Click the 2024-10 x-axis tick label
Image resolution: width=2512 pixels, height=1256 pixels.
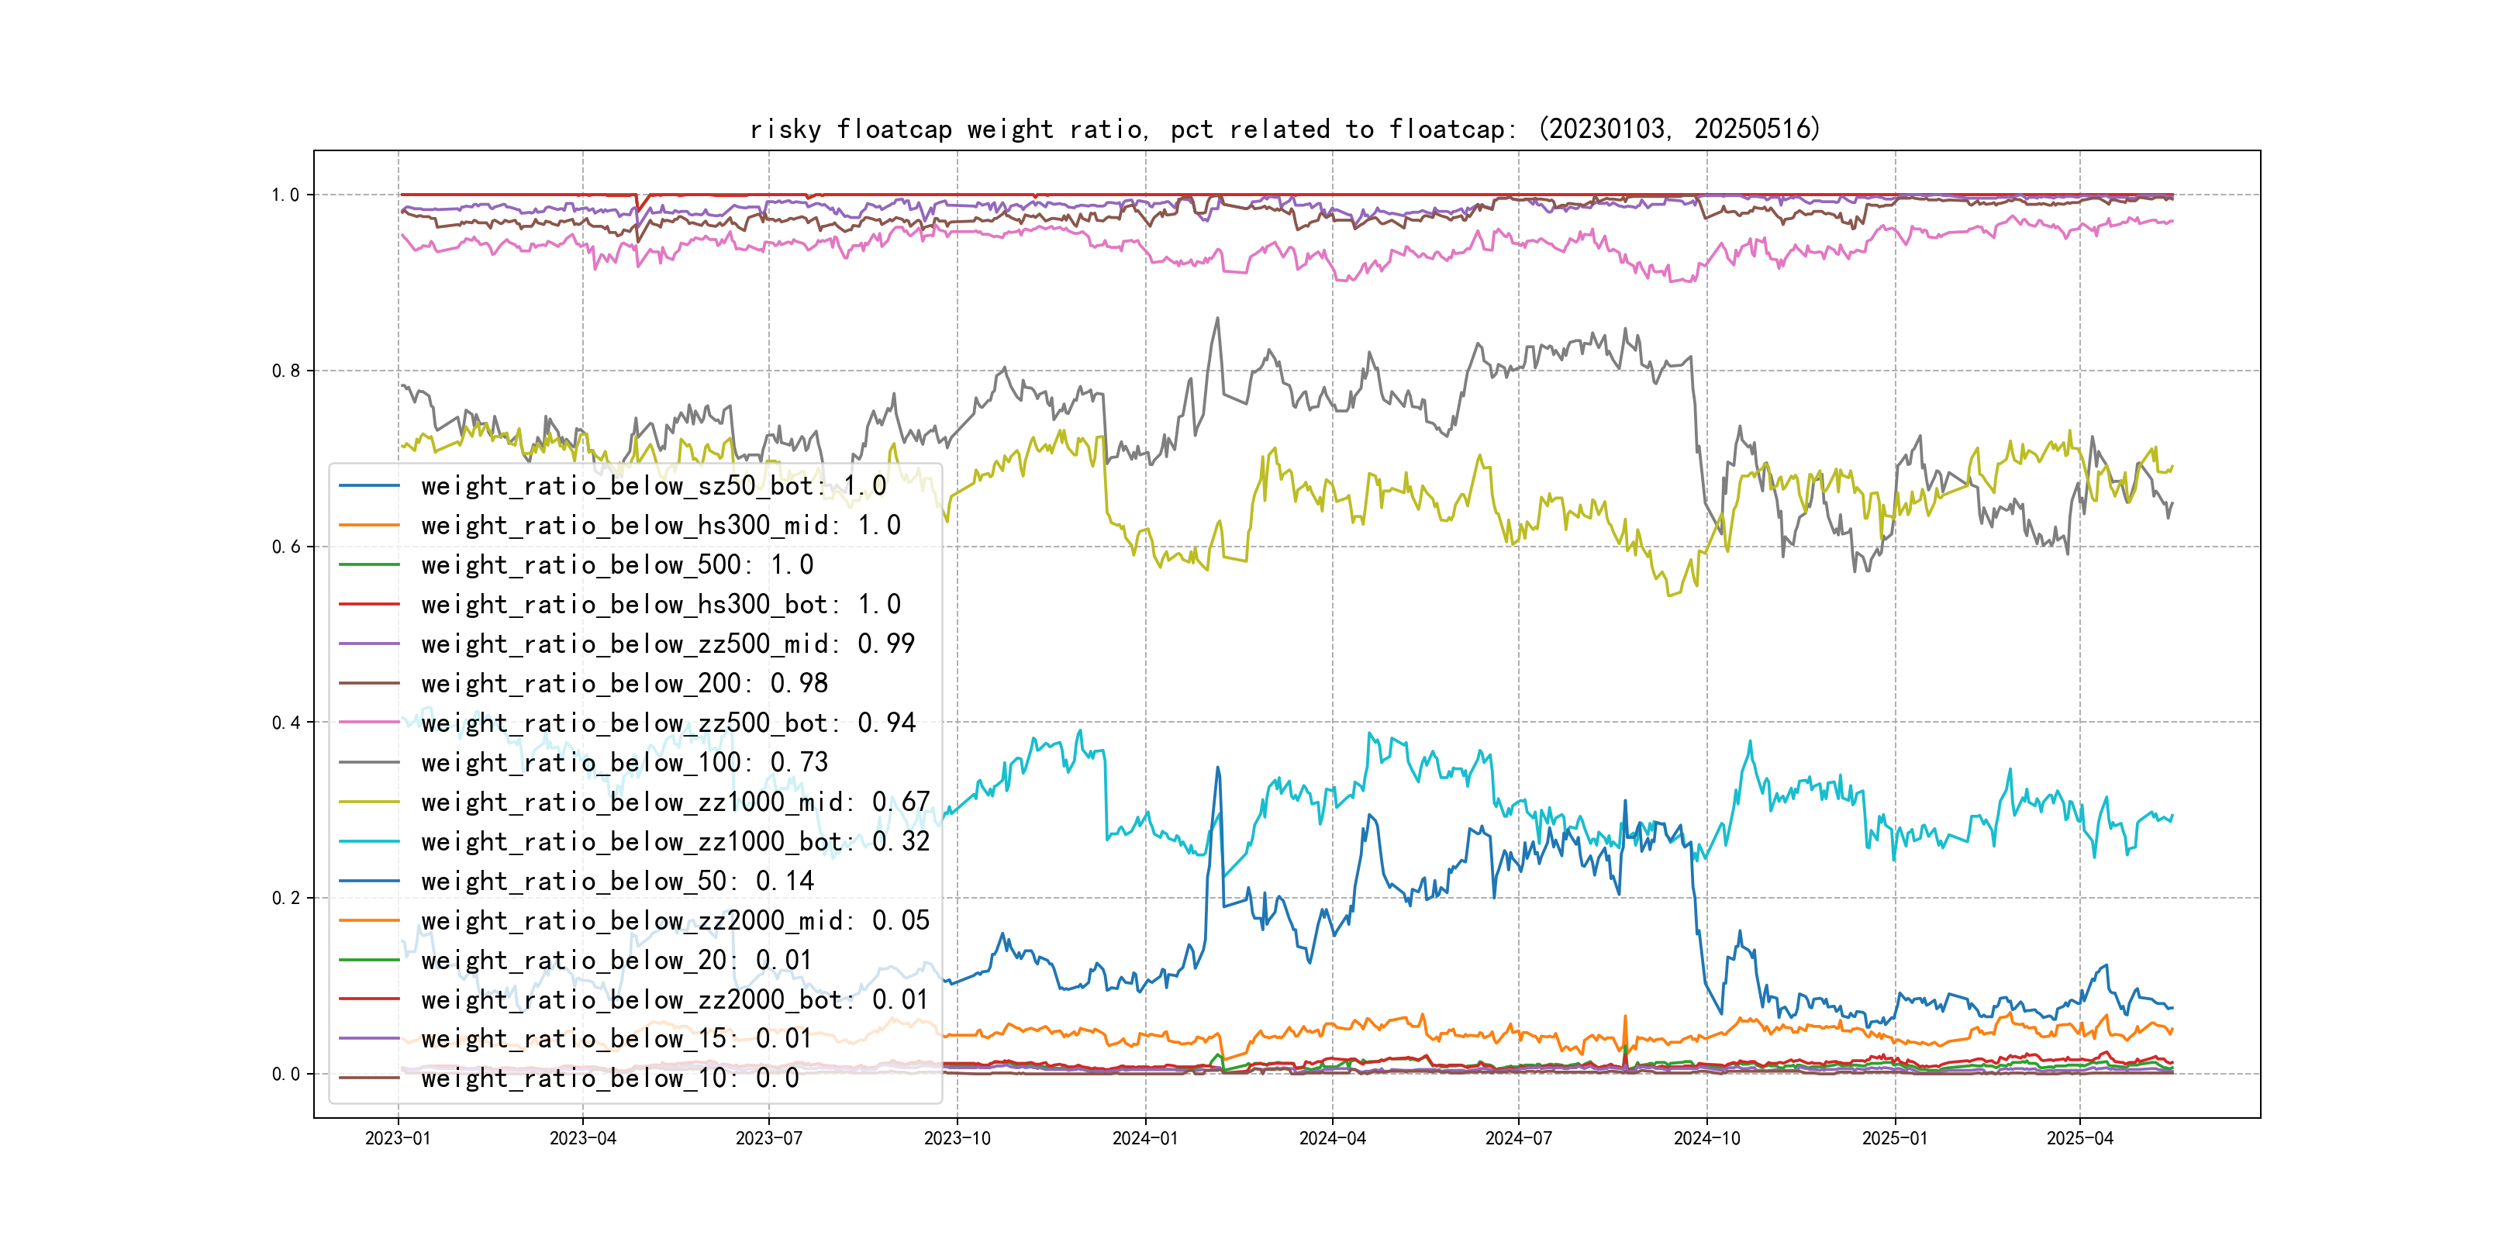(x=1706, y=1138)
